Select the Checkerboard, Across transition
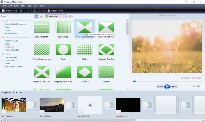 pyautogui.click(x=42, y=50)
